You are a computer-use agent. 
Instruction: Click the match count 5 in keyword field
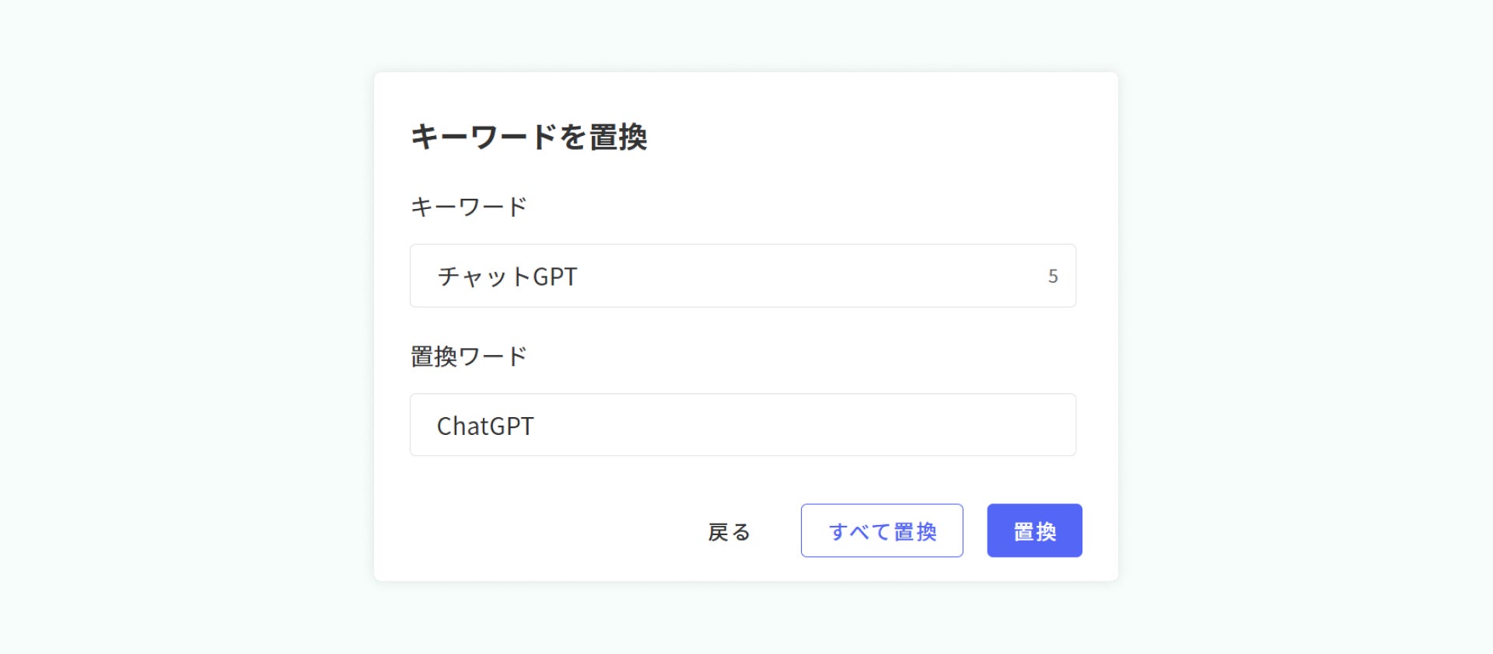1053,277
